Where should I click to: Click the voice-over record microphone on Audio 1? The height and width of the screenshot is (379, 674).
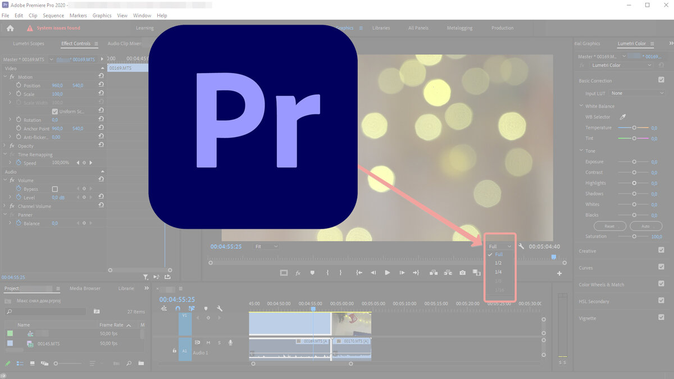230,343
